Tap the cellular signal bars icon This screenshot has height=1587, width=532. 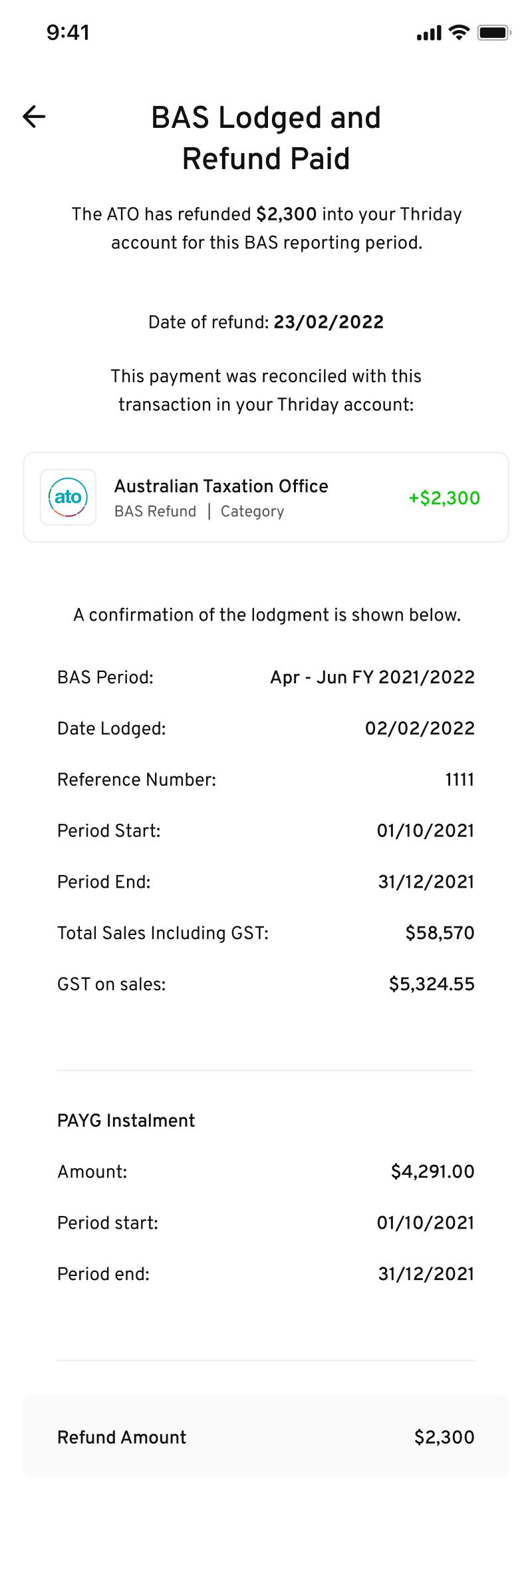(x=429, y=33)
